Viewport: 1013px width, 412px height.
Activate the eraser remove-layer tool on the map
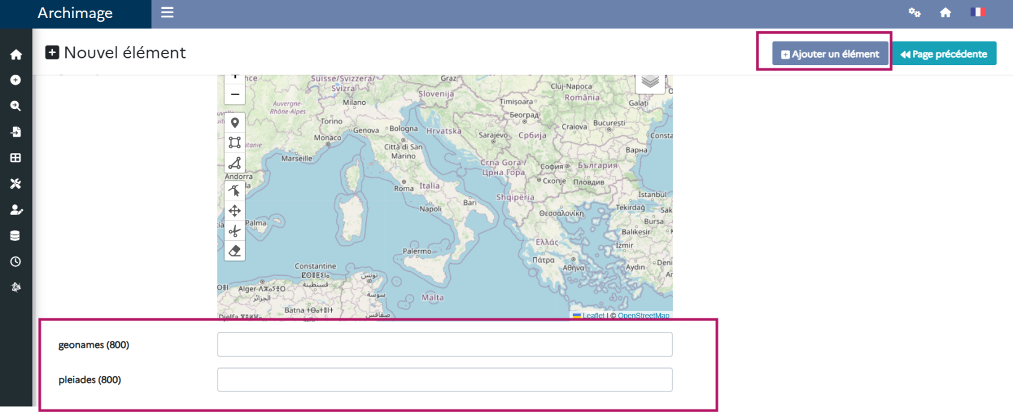(235, 251)
